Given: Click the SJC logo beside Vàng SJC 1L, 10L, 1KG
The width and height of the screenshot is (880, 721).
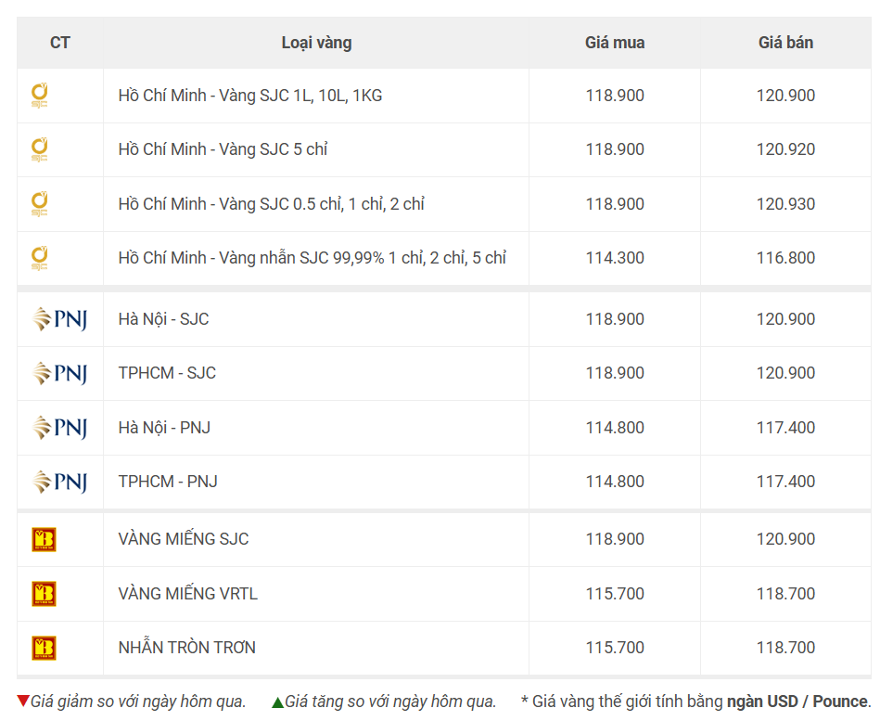Looking at the screenshot, I should [39, 96].
